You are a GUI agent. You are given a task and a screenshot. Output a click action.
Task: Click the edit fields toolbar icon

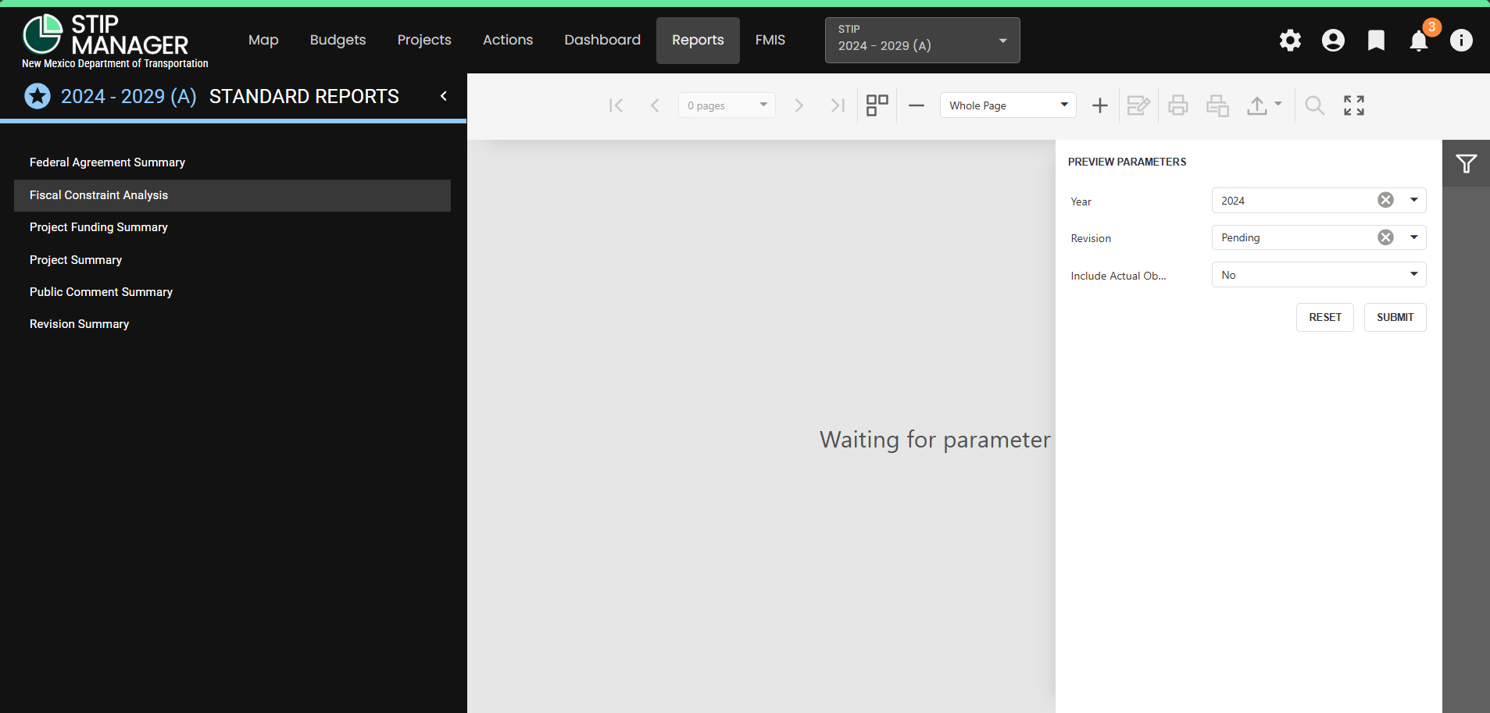tap(1138, 105)
